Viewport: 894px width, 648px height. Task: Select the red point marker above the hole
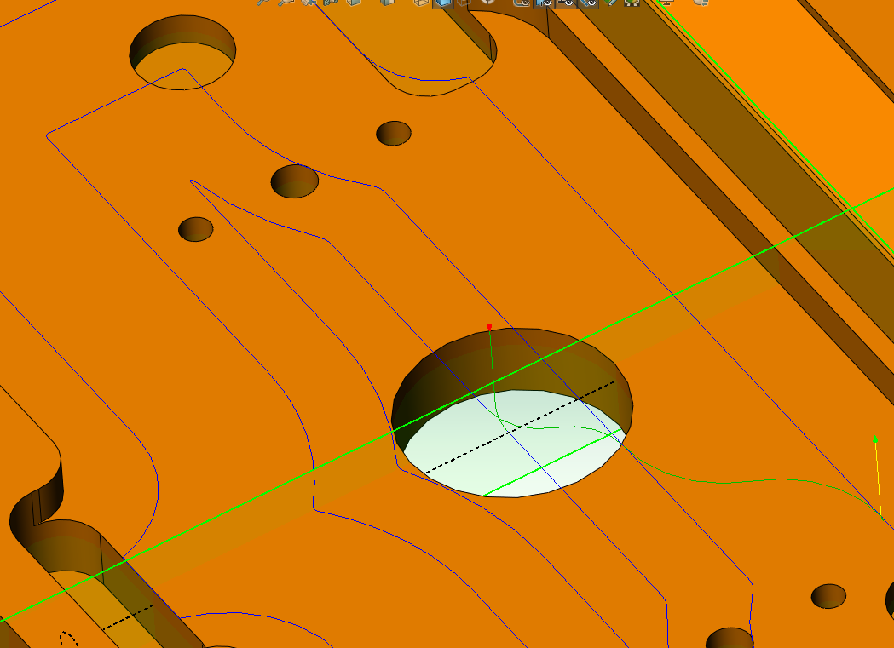489,326
